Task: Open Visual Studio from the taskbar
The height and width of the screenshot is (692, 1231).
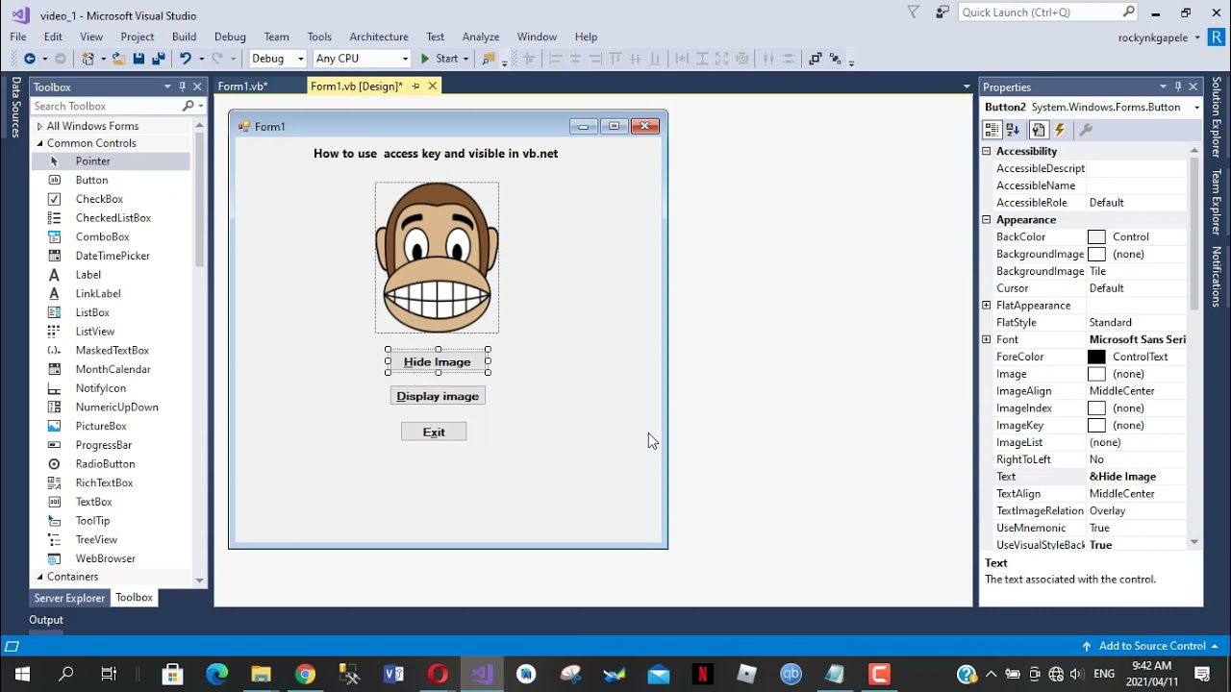Action: pyautogui.click(x=482, y=674)
